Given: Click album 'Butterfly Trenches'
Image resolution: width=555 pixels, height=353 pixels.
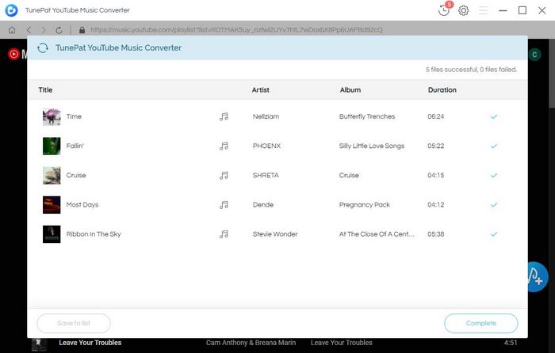Looking at the screenshot, I should [x=367, y=116].
